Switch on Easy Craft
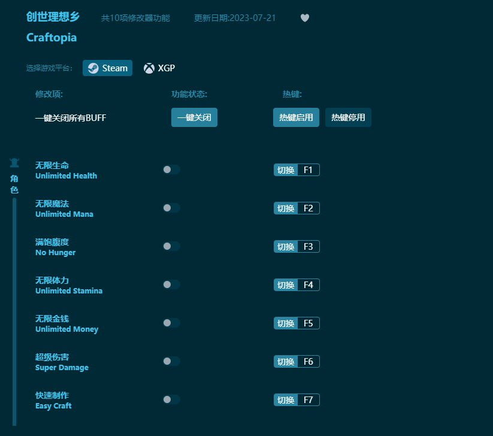Viewport: 493px width, 436px height. 171,399
